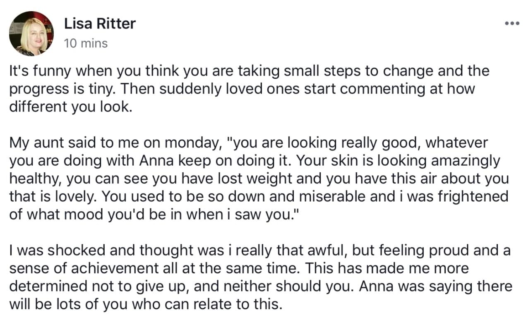This screenshot has width=526, height=317.
Task: Open Lisa Ritter's profile via her name
Action: pyautogui.click(x=100, y=24)
